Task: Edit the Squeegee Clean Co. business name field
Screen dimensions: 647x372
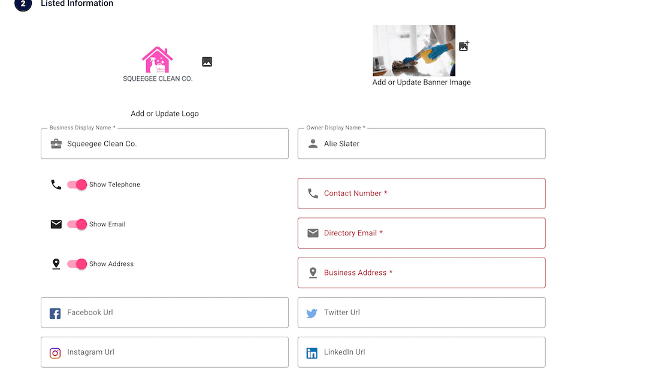Action: [x=165, y=144]
